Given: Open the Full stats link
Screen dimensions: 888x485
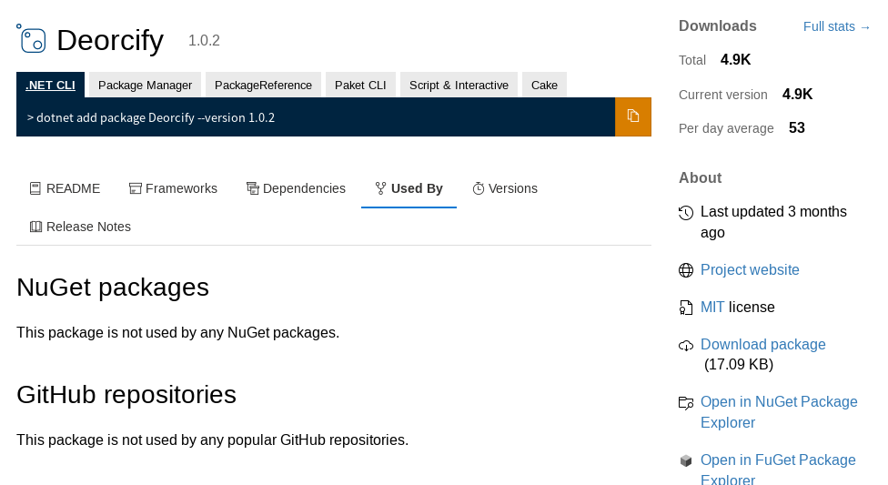Looking at the screenshot, I should click(836, 26).
